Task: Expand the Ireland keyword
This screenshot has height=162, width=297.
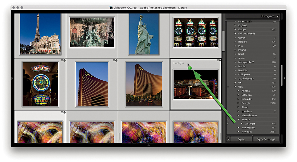Action: pos(235,50)
